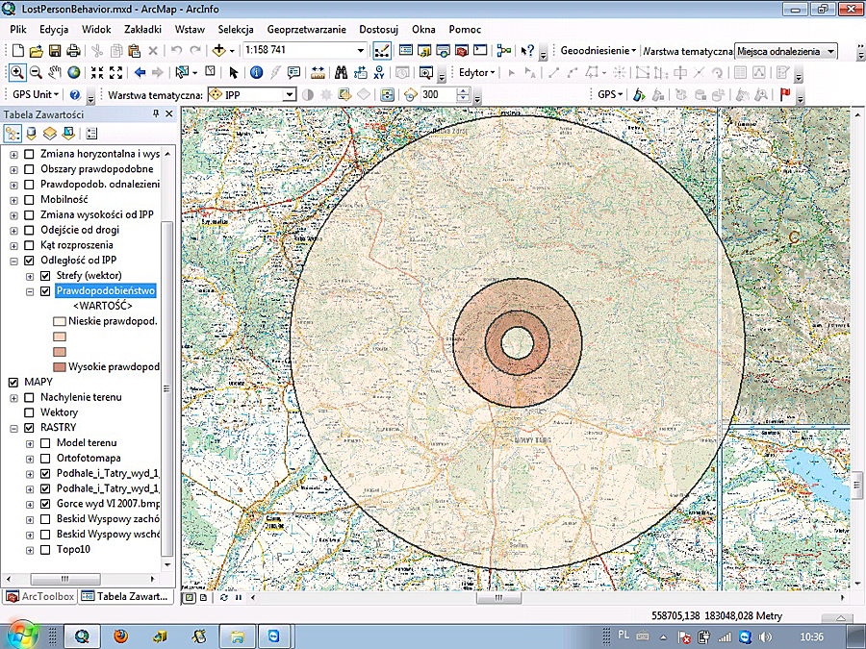Select the Identify info tool

tap(255, 72)
